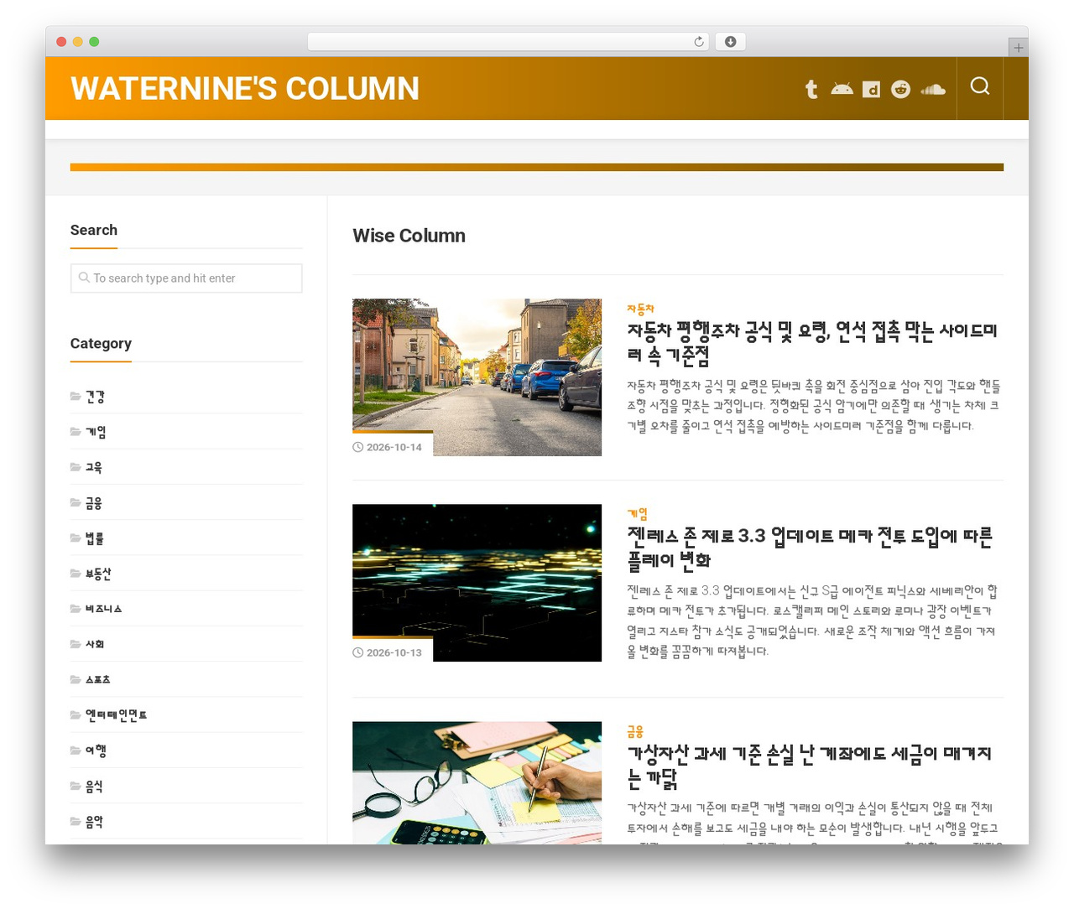The width and height of the screenshot is (1074, 909).
Task: Click the sidebar Search heading
Action: click(x=94, y=230)
